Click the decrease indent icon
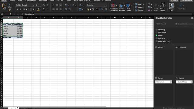 click(66, 9)
